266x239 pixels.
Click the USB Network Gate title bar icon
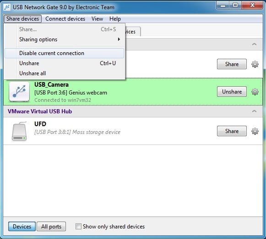[x=7, y=7]
